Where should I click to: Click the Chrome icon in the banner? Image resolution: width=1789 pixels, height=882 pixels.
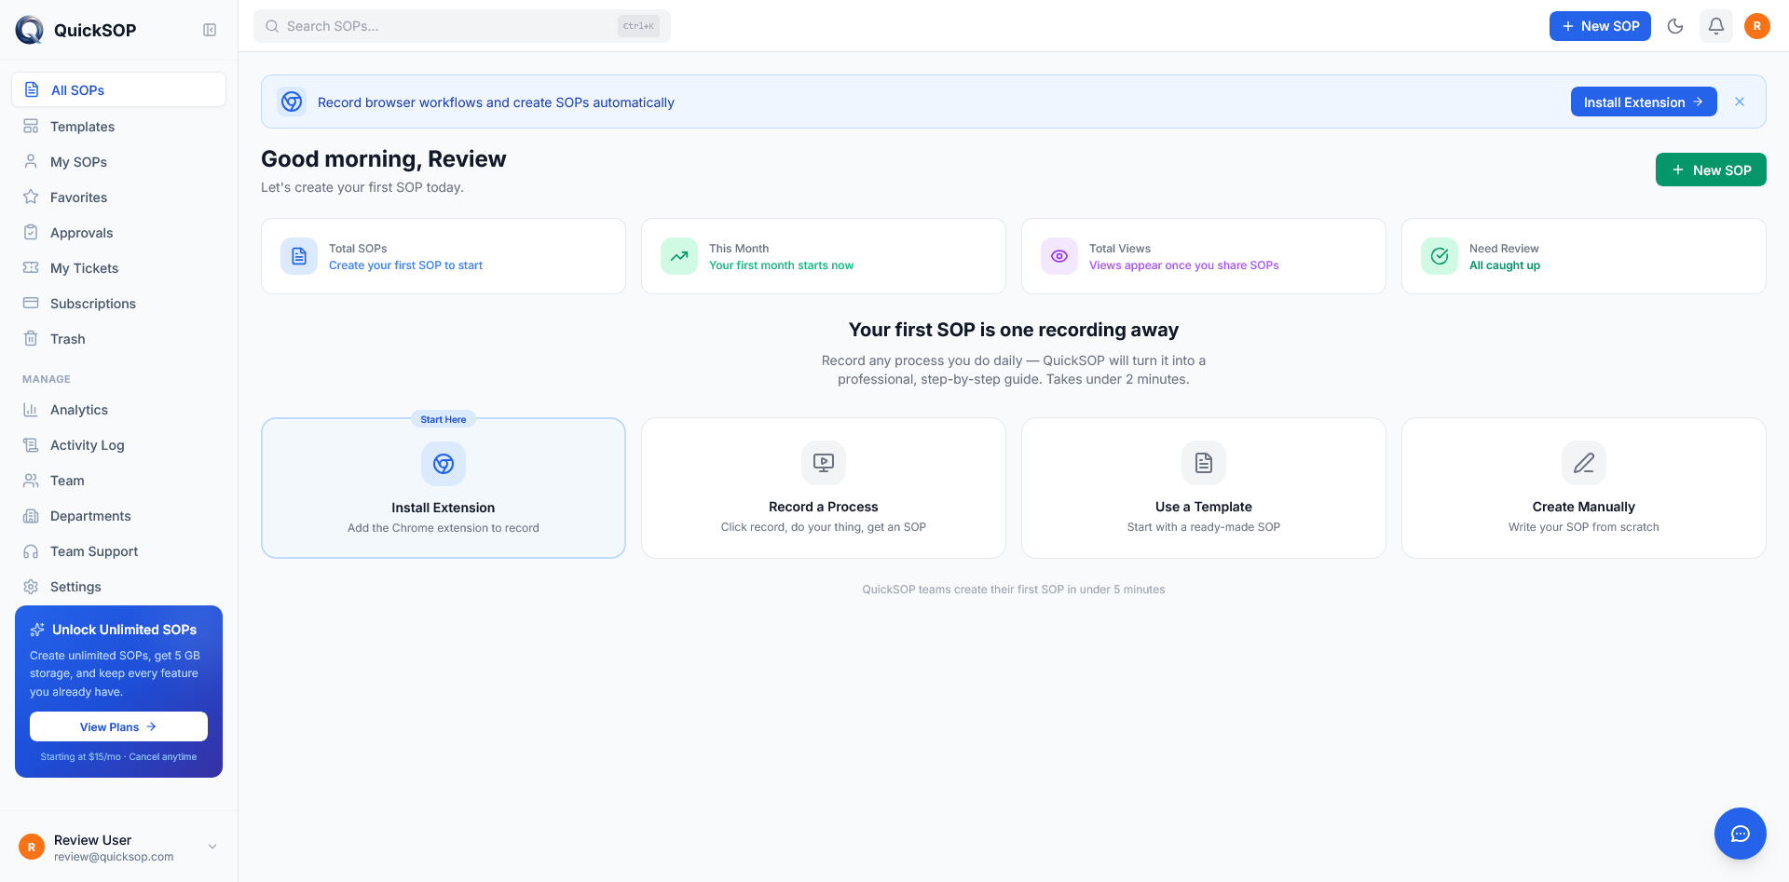click(x=292, y=102)
